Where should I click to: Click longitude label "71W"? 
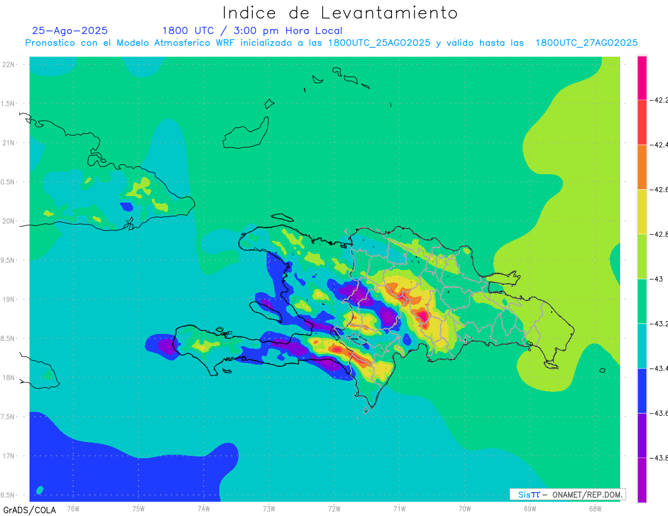[x=399, y=508]
